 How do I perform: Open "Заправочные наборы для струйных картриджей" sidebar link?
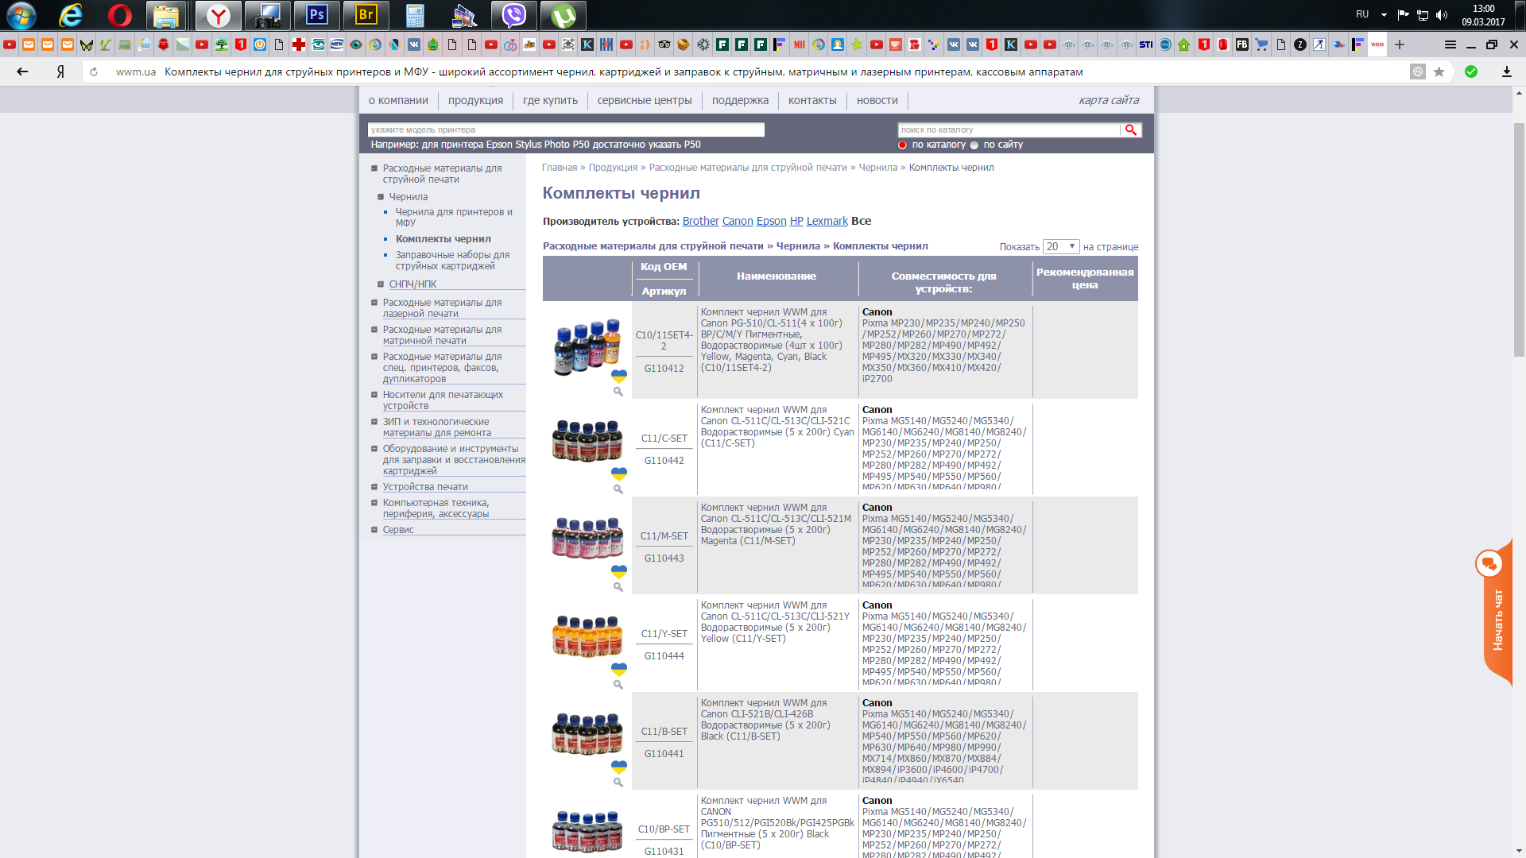(x=452, y=261)
